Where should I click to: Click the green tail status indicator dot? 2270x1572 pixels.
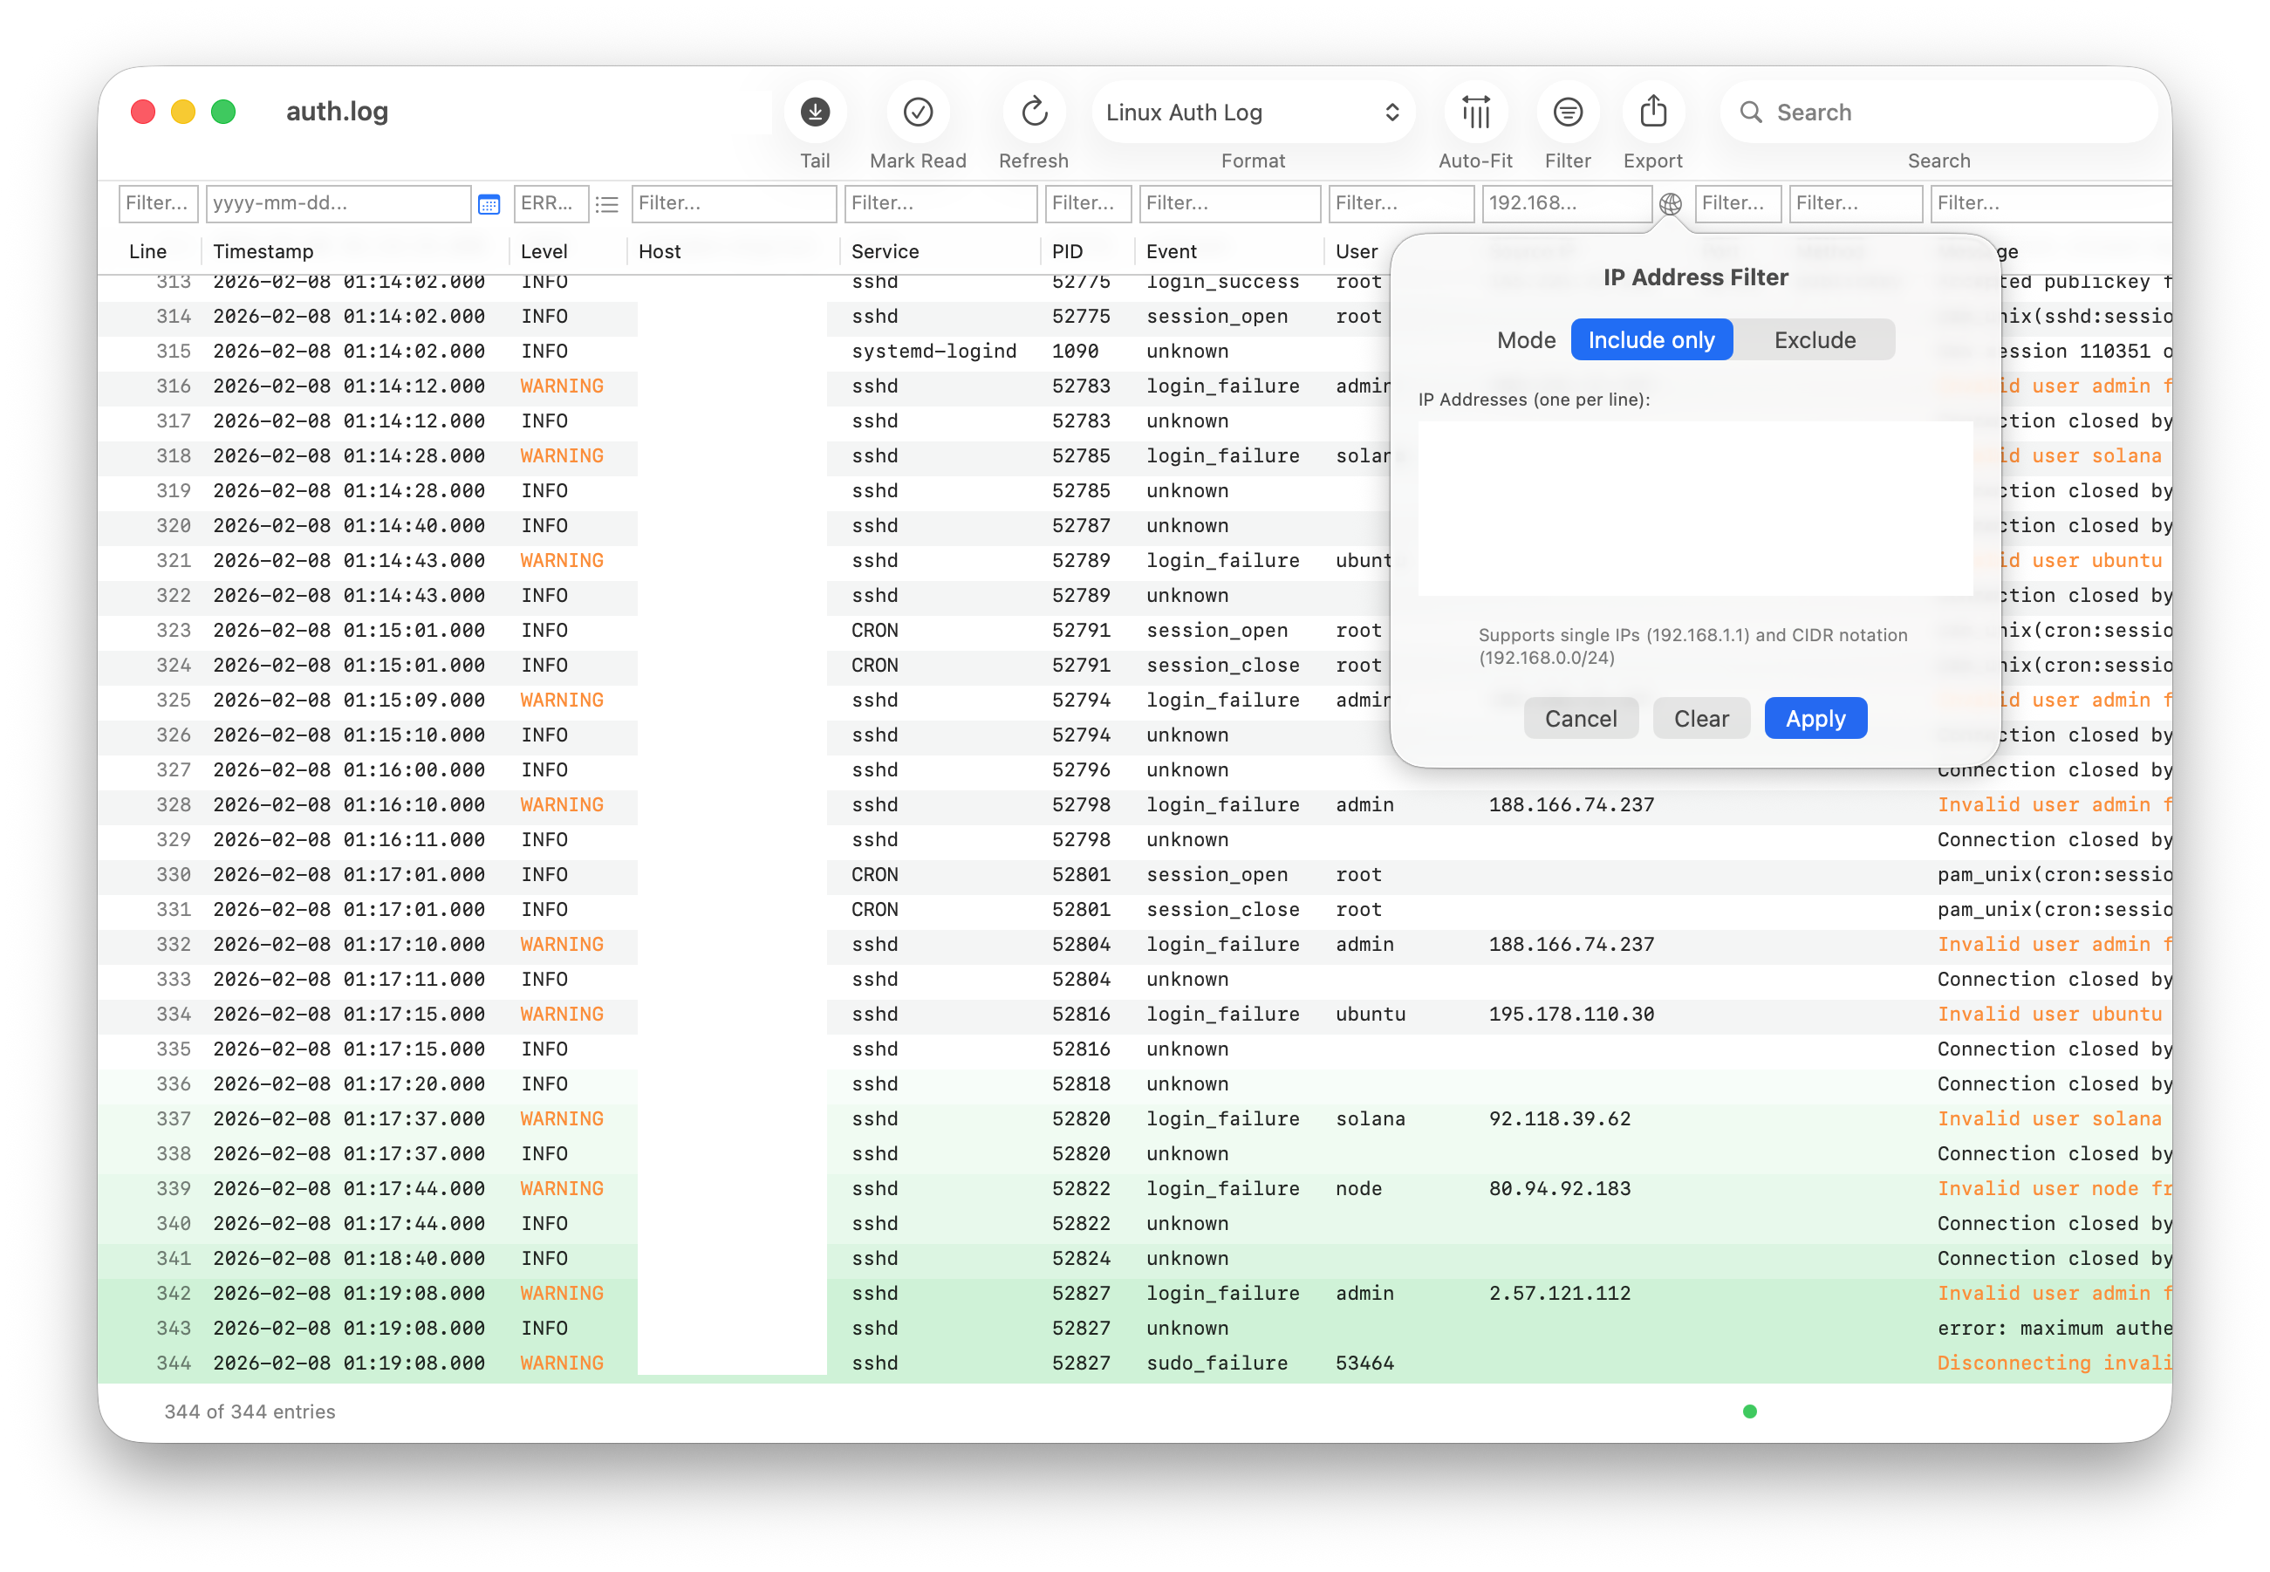click(x=1749, y=1411)
